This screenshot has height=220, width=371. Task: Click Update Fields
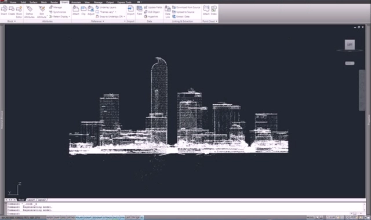pyautogui.click(x=153, y=8)
